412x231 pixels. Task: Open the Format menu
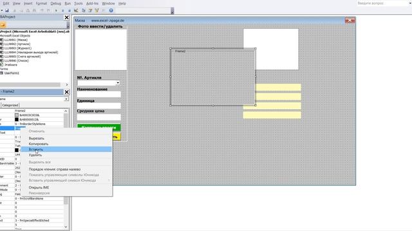41,3
